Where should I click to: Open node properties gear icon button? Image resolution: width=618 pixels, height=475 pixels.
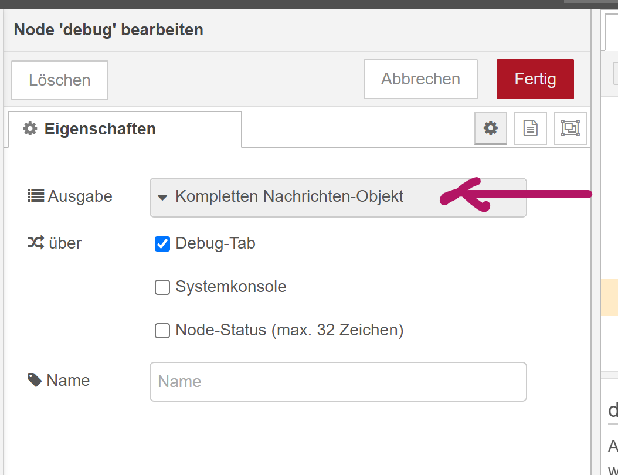(491, 128)
